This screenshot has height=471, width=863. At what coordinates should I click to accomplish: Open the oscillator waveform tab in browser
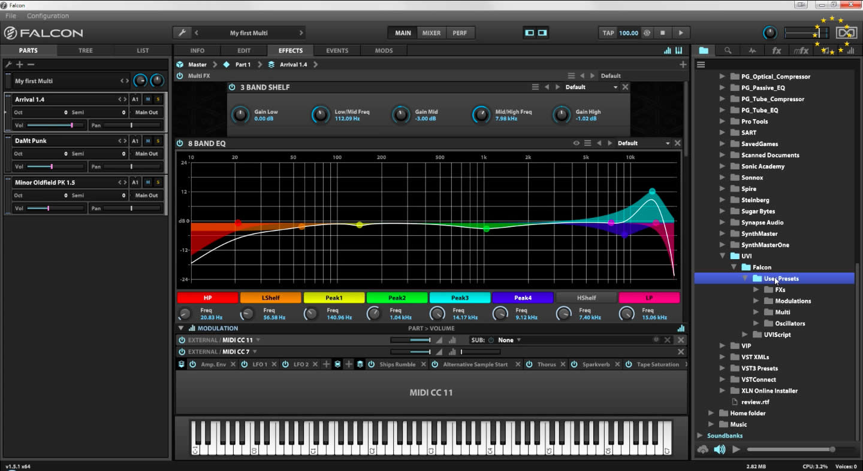pyautogui.click(x=752, y=51)
